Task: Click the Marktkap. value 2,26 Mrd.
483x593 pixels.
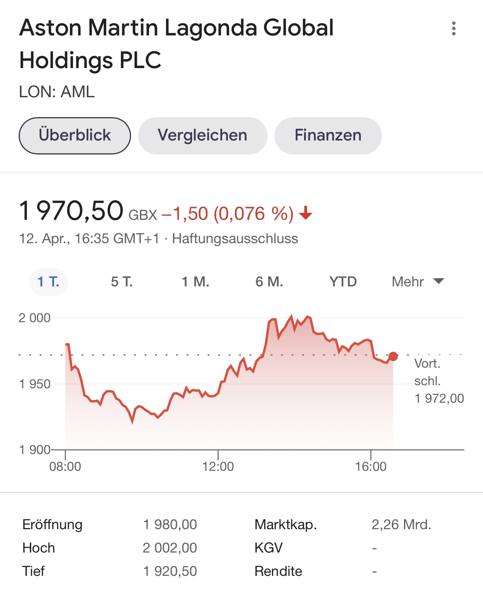Action: click(x=401, y=525)
